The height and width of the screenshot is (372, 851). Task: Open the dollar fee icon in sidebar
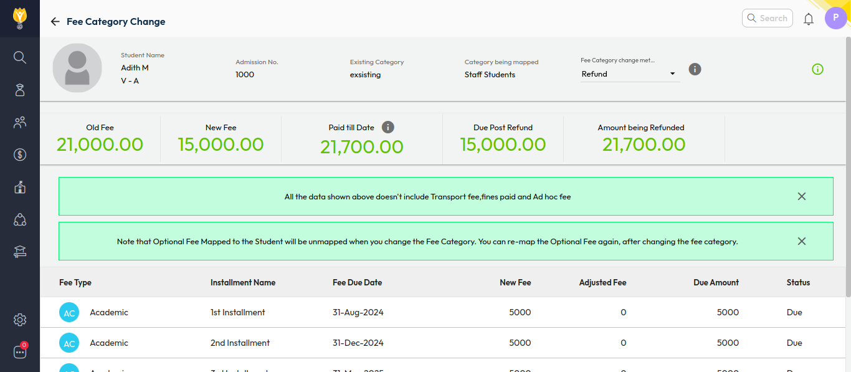(x=20, y=155)
